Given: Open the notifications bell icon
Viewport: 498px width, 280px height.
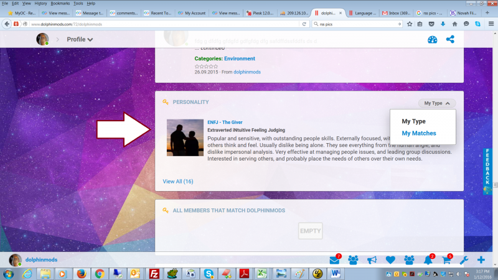Looking at the screenshot, I should 428,260.
